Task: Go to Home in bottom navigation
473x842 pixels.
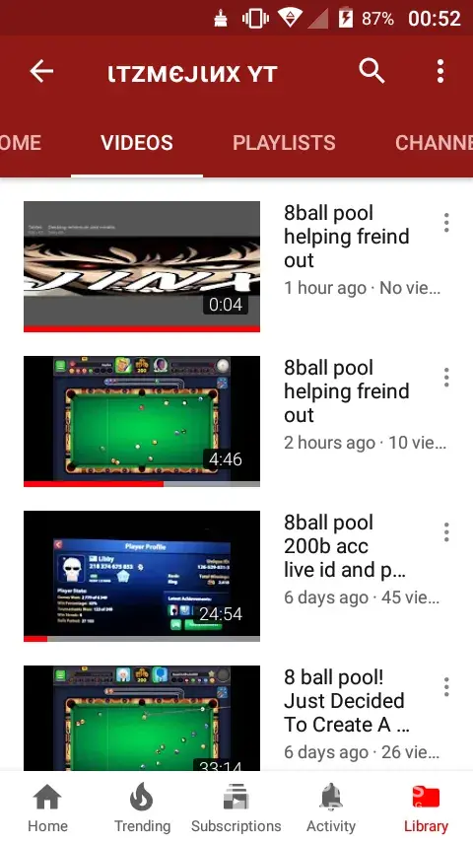Action: (x=47, y=807)
